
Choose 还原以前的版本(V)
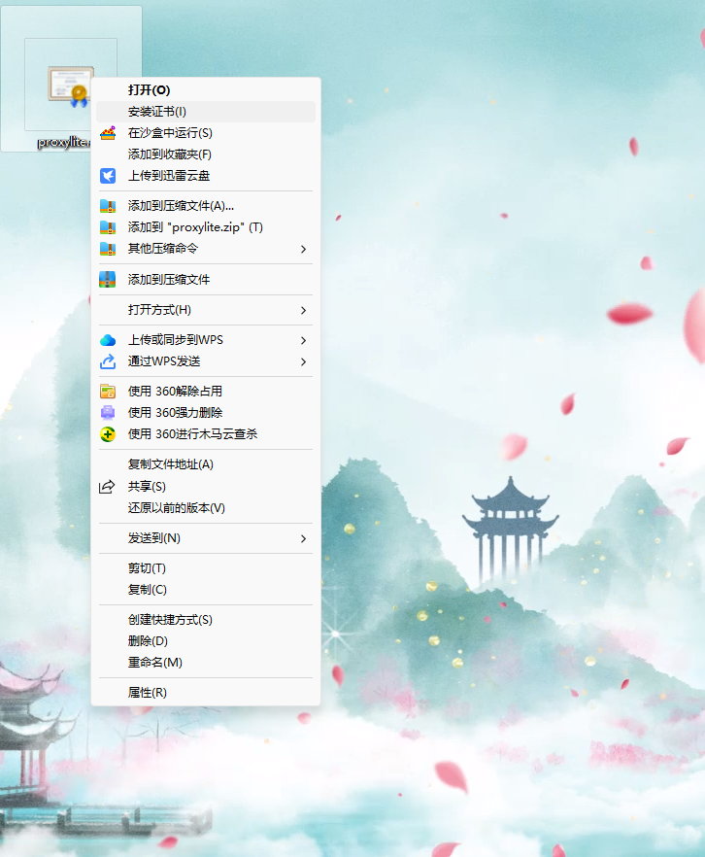tap(205, 508)
